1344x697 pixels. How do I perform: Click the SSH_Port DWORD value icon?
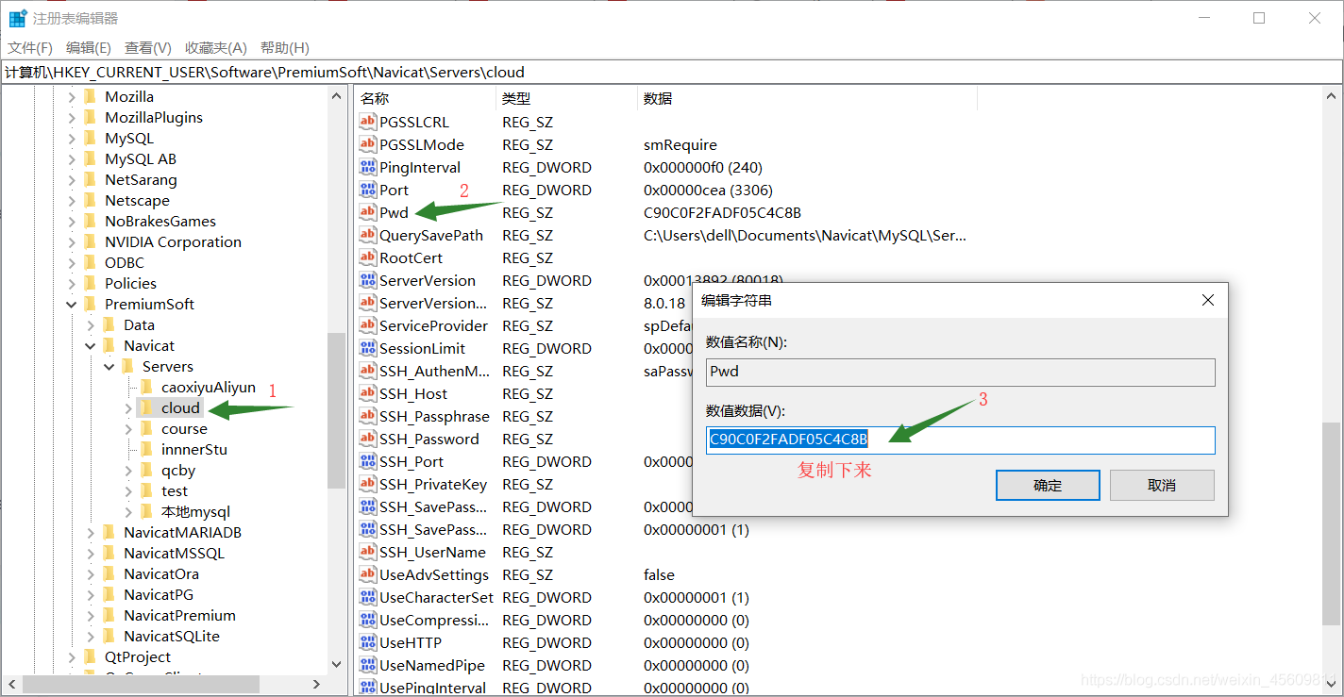point(368,461)
